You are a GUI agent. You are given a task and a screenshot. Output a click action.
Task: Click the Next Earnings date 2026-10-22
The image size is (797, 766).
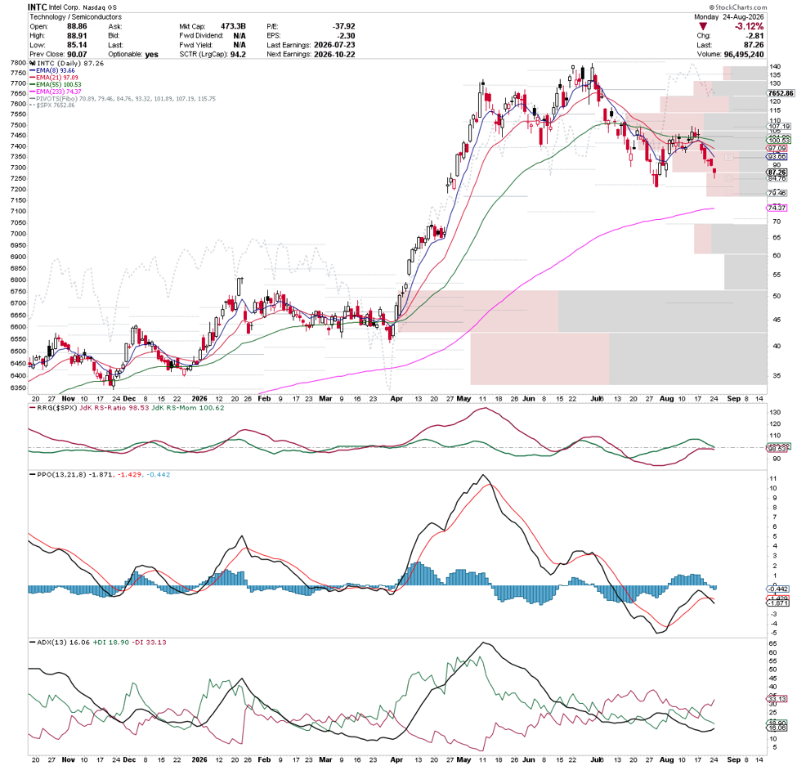(334, 55)
